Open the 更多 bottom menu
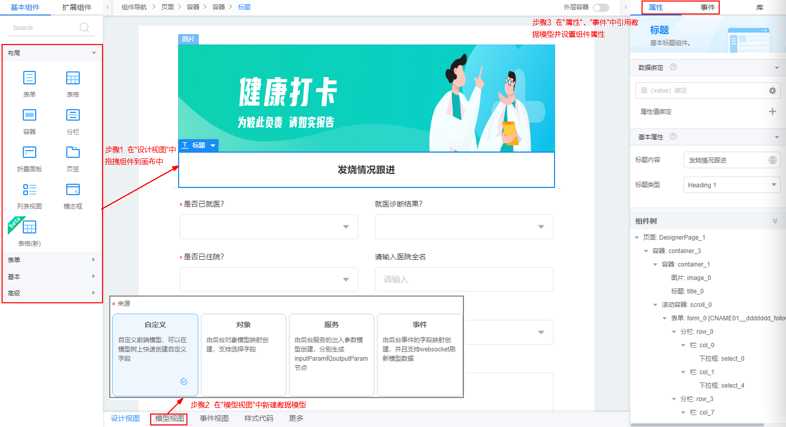Image resolution: width=786 pixels, height=427 pixels. point(296,418)
